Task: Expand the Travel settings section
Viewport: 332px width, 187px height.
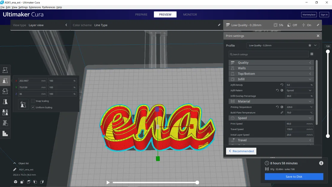Action: [271, 140]
